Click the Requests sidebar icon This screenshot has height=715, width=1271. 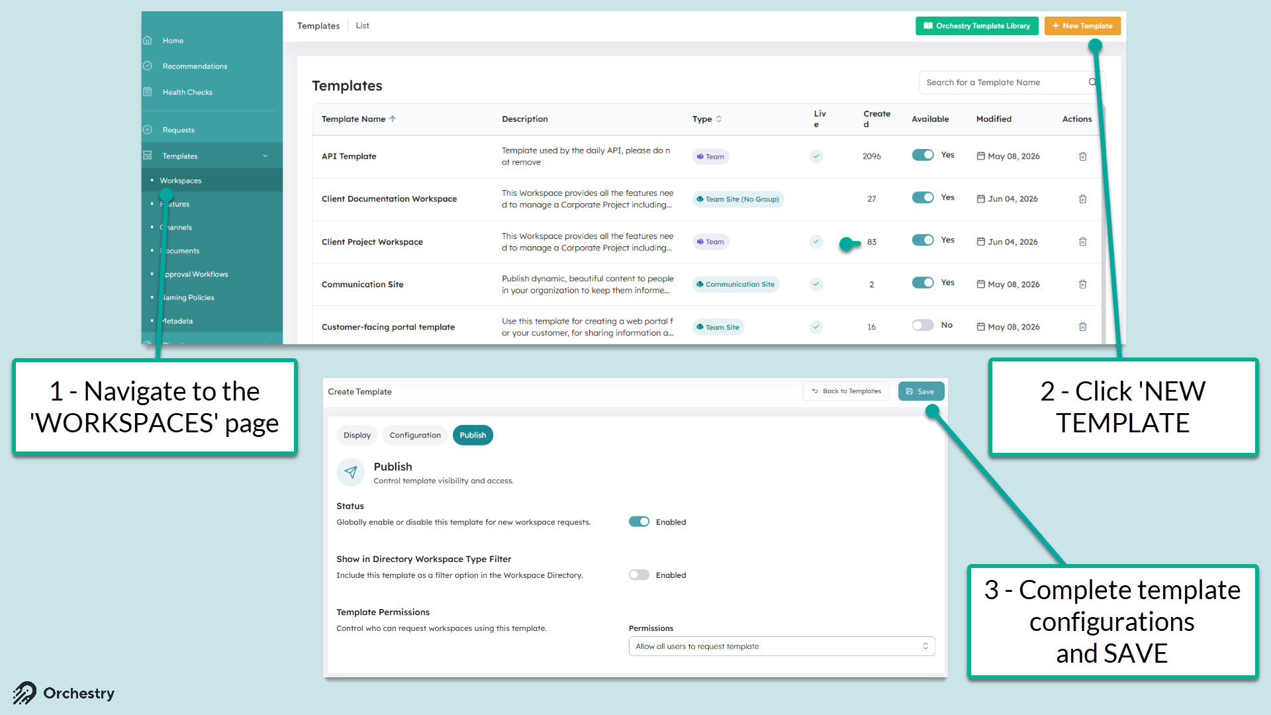(148, 130)
